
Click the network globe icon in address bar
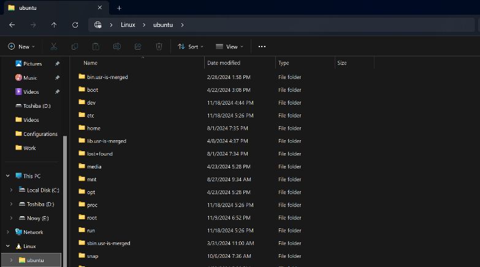pyautogui.click(x=97, y=24)
